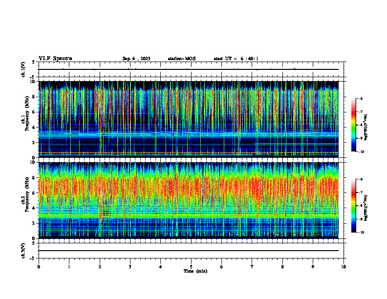Click the "10" tick on the time axis
This screenshot has height=299, width=387.
(344, 267)
